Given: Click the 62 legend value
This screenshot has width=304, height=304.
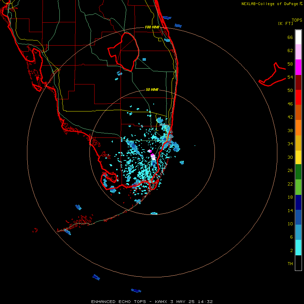Looking at the screenshot, I should click(x=290, y=51).
